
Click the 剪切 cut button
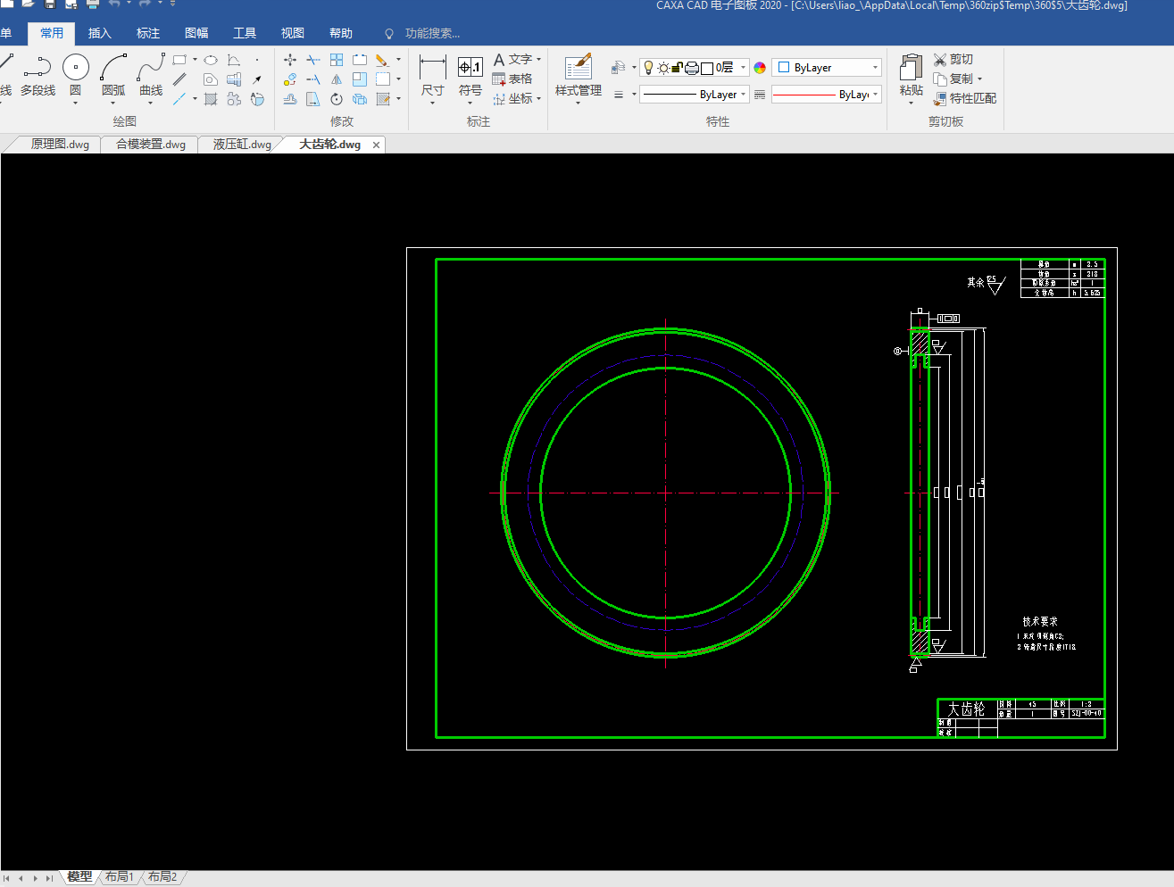(953, 59)
